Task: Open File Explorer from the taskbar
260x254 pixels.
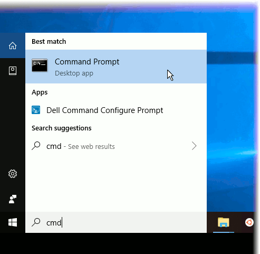Action: point(223,222)
